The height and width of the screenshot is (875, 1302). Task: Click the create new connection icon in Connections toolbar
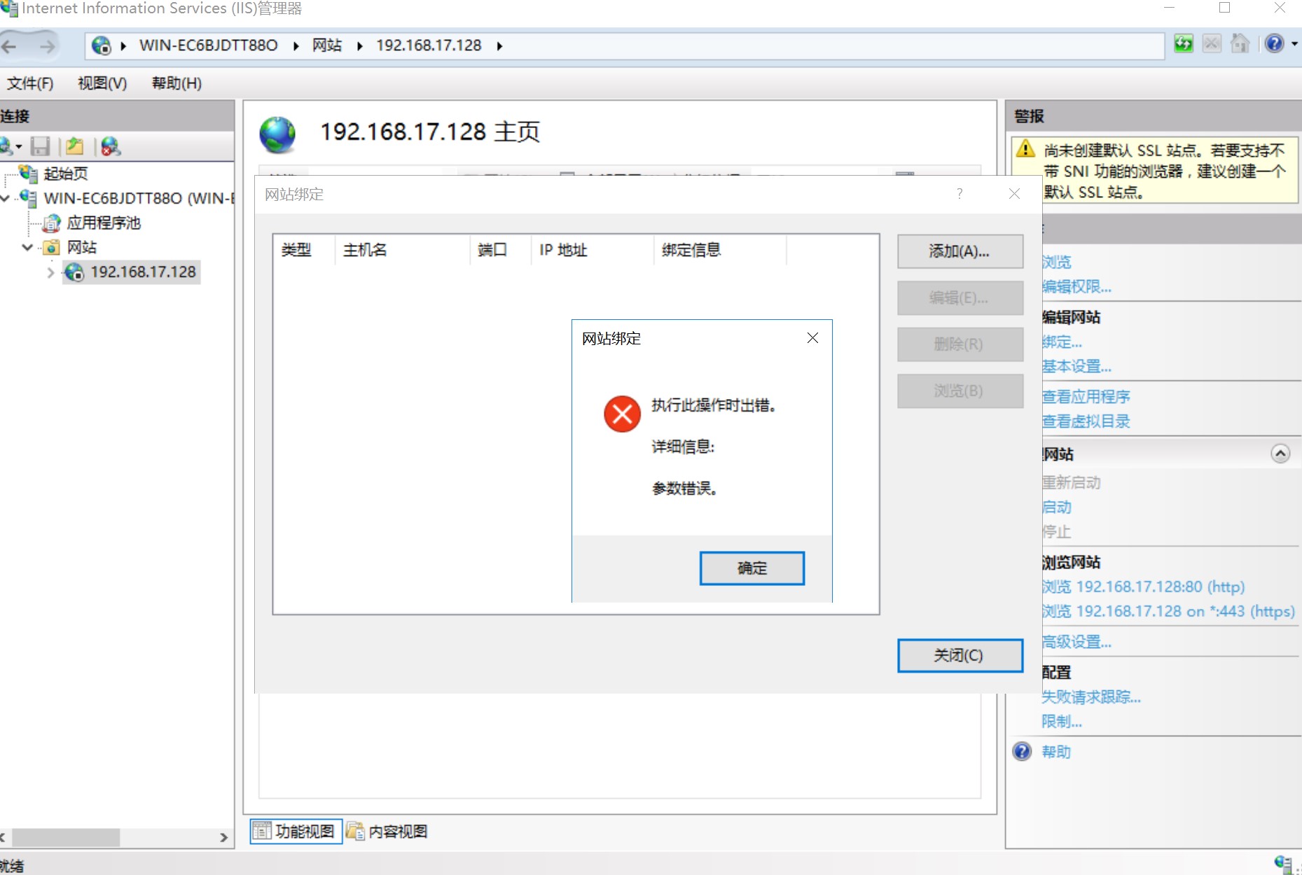[x=6, y=146]
